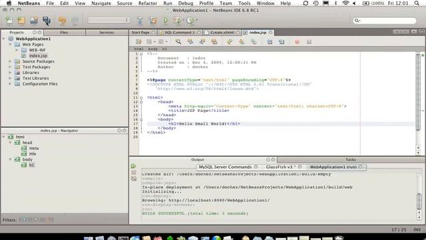Image resolution: width=426 pixels, height=240 pixels.
Task: Expand the Source Packages node
Action: click(10, 61)
